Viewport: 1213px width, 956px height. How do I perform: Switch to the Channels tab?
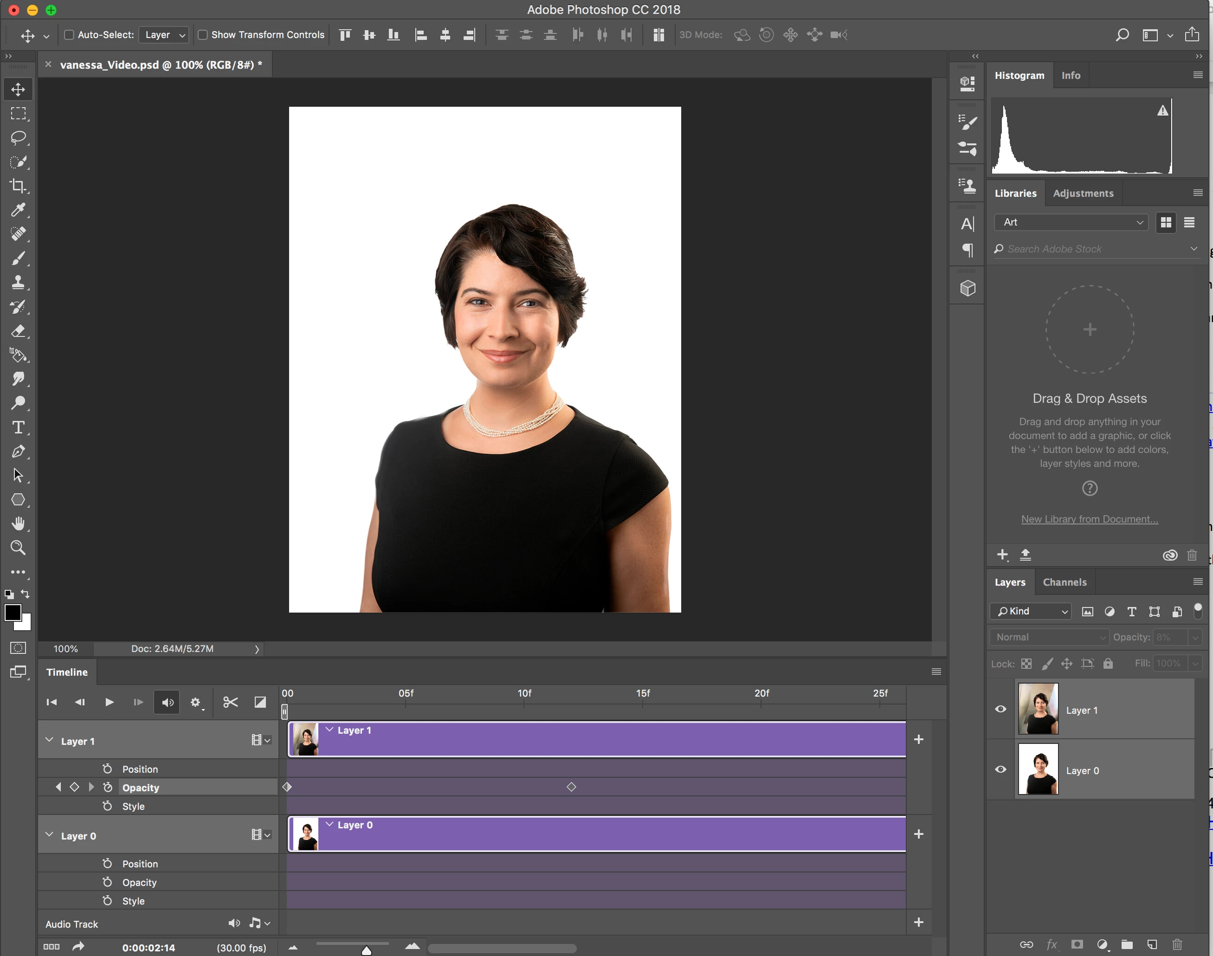(x=1064, y=582)
